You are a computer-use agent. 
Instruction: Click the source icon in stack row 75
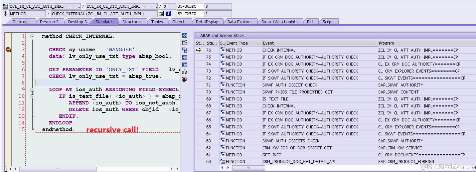pyautogui.click(x=223, y=57)
